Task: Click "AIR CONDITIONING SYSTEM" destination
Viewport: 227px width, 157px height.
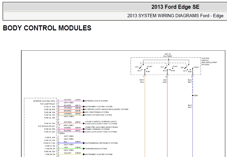Action: pyautogui.click(x=97, y=112)
